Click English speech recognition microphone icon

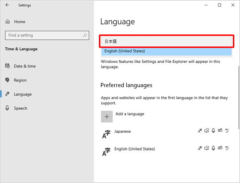(213, 148)
